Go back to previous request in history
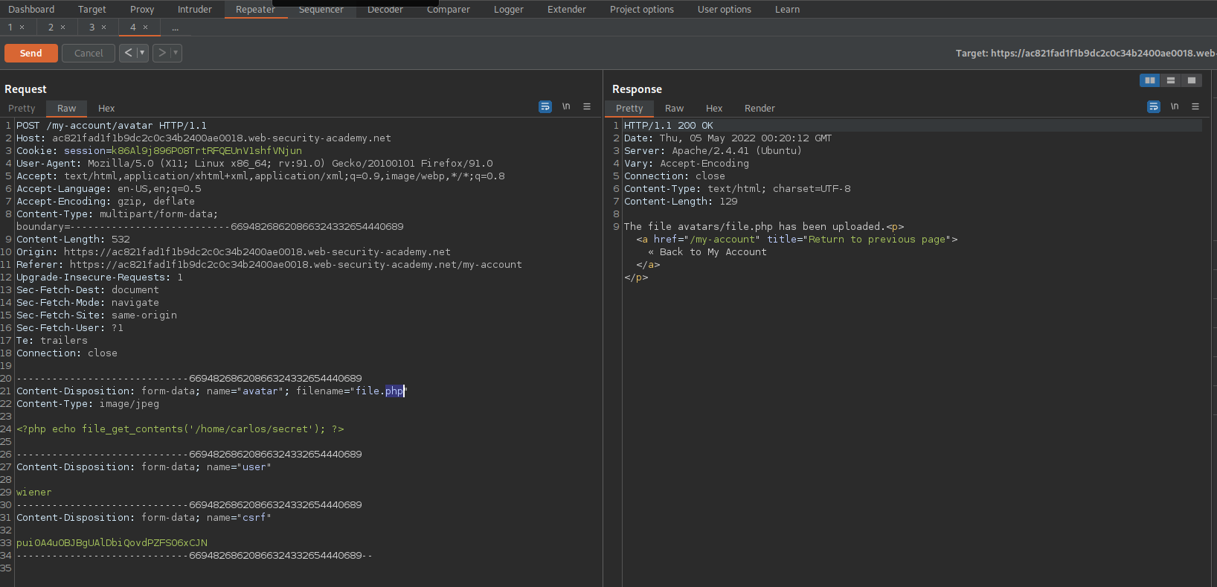Viewport: 1217px width, 587px height. [128, 53]
